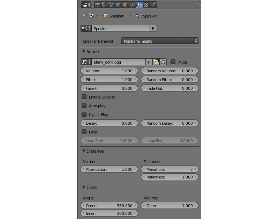Enable fake user for Speaker data

pyautogui.click(x=153, y=28)
